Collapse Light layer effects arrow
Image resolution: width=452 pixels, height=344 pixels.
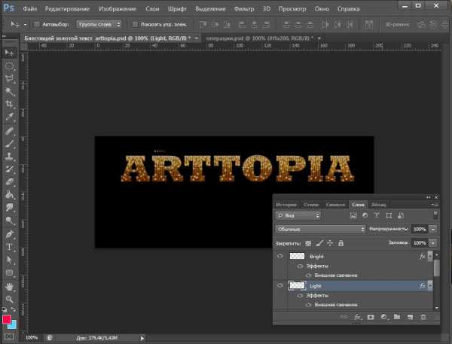[x=430, y=285]
